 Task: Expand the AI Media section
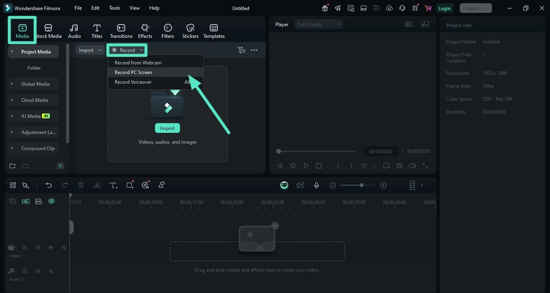coord(12,116)
